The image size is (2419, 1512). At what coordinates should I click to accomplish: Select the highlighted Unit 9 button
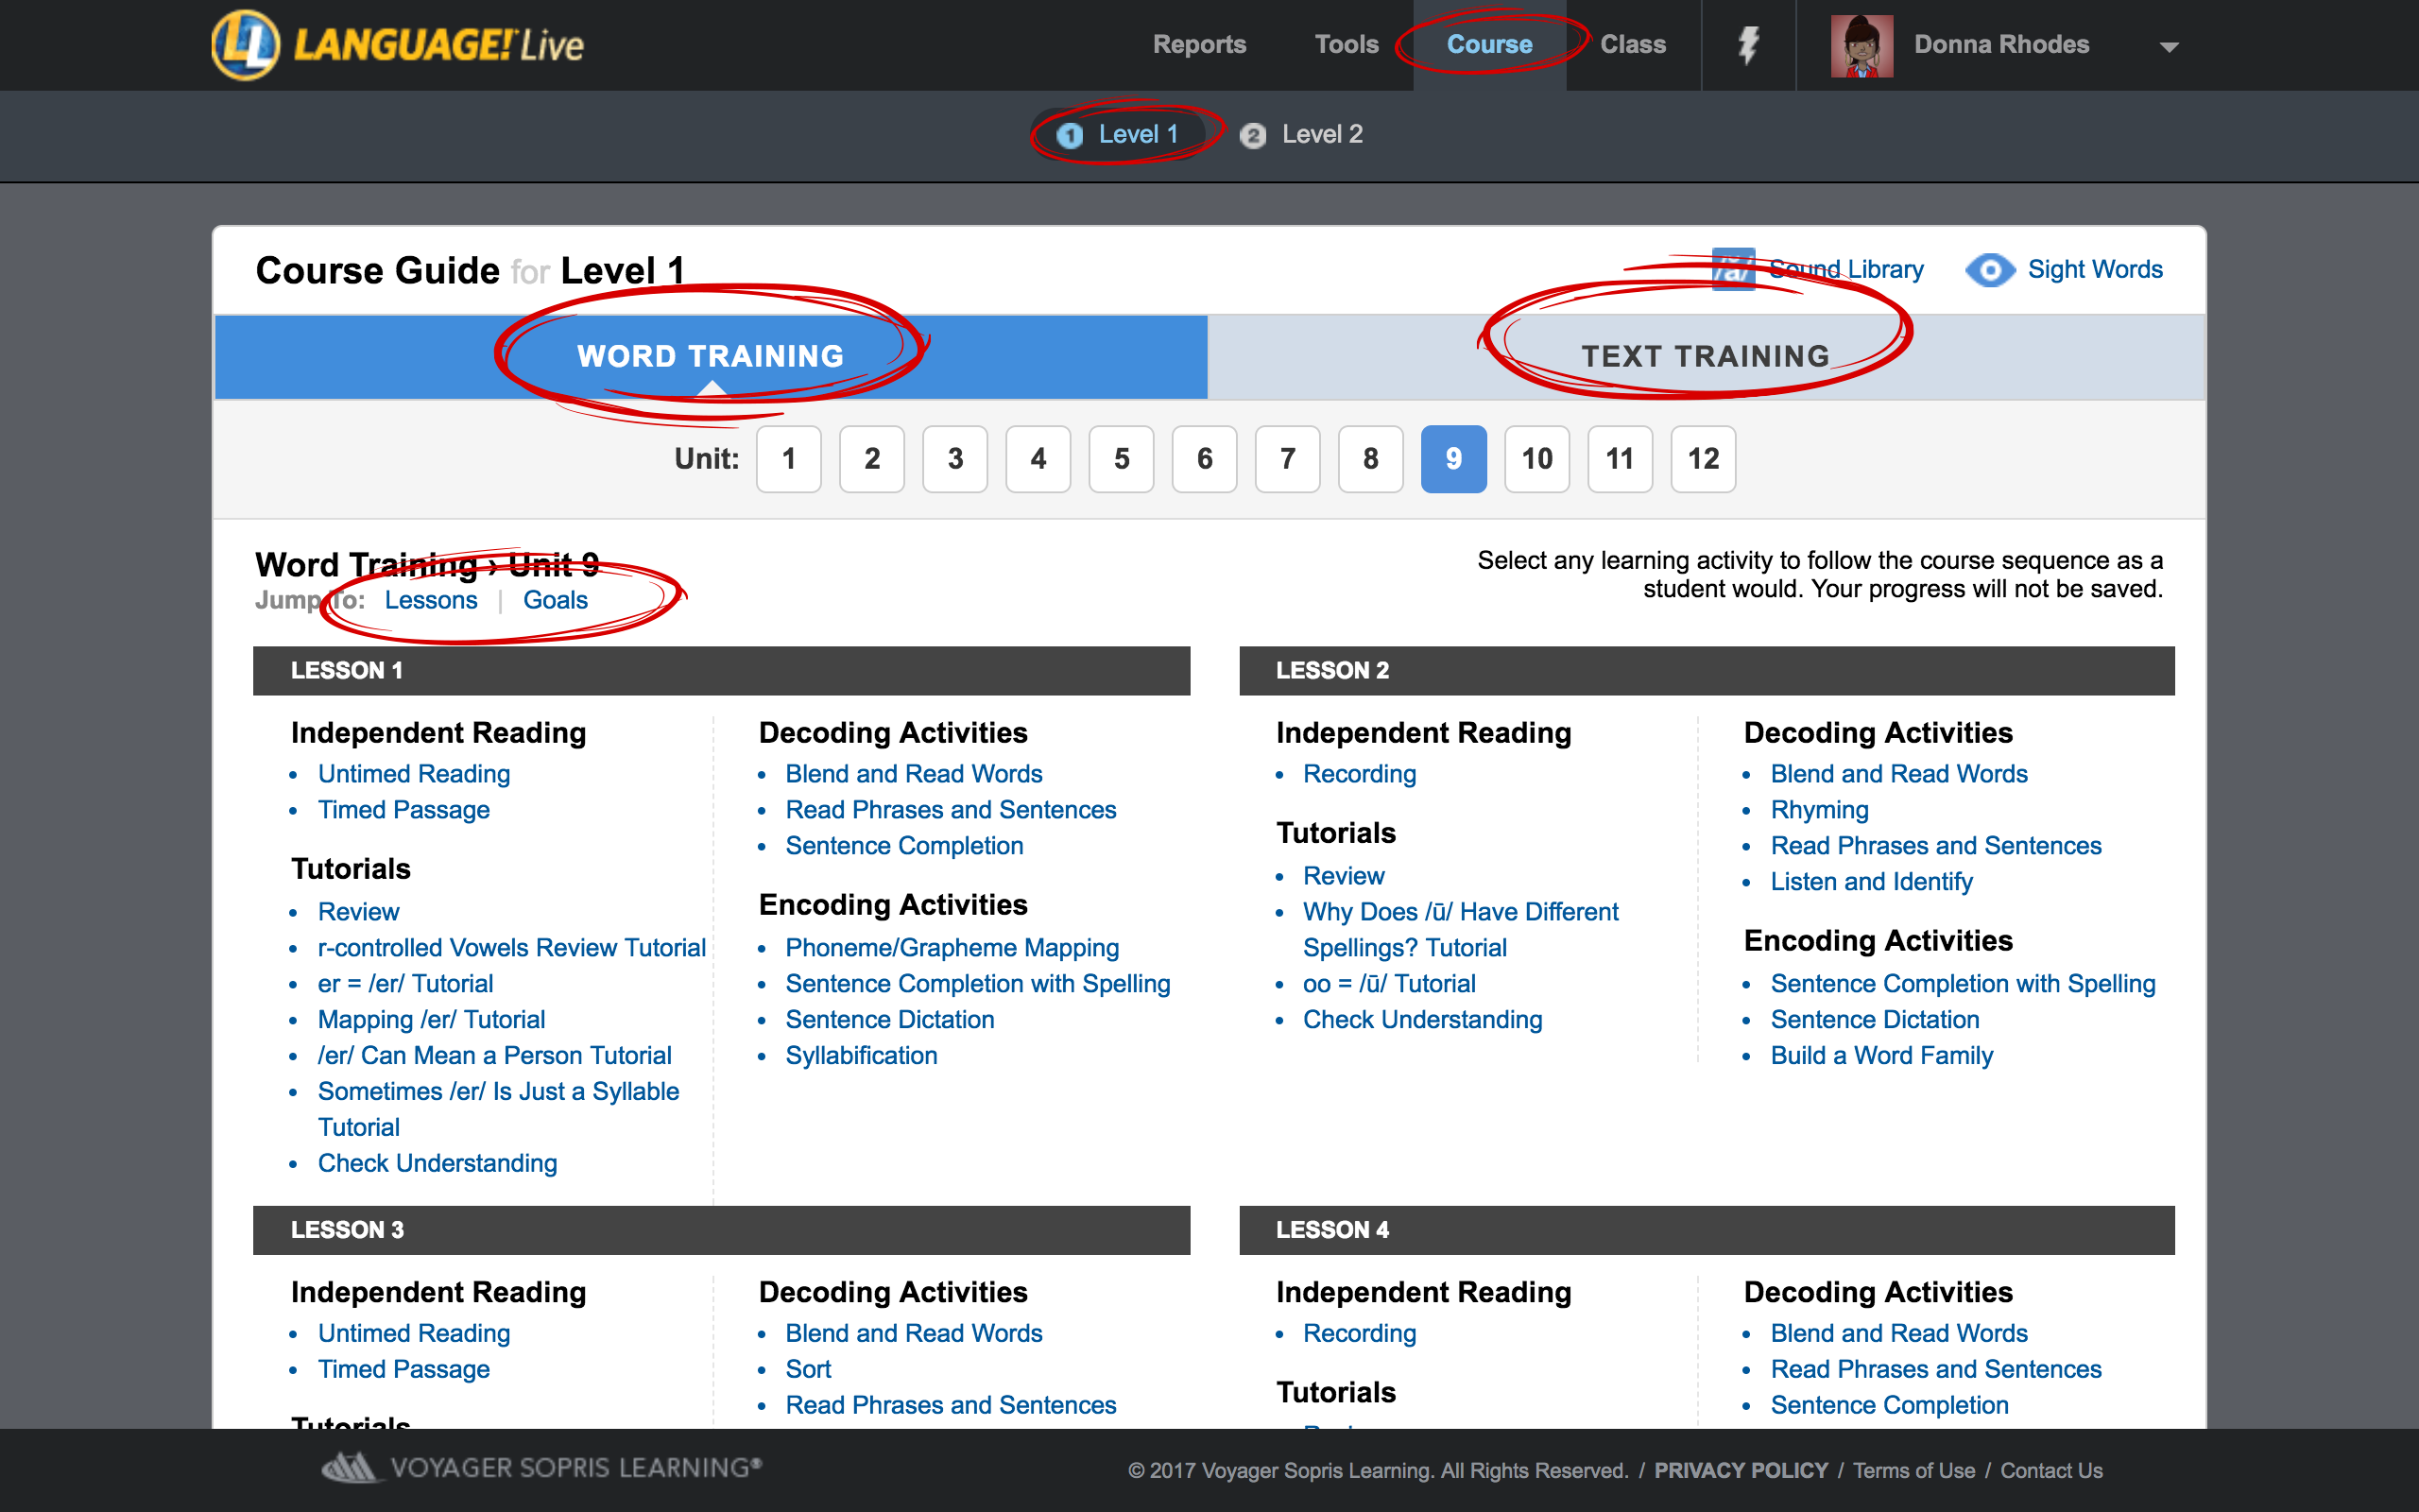click(x=1453, y=459)
